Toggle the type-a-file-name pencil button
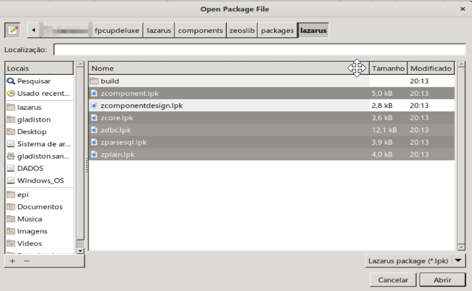 pyautogui.click(x=12, y=30)
